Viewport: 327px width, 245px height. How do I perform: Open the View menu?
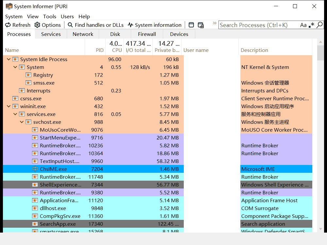[x=33, y=16]
